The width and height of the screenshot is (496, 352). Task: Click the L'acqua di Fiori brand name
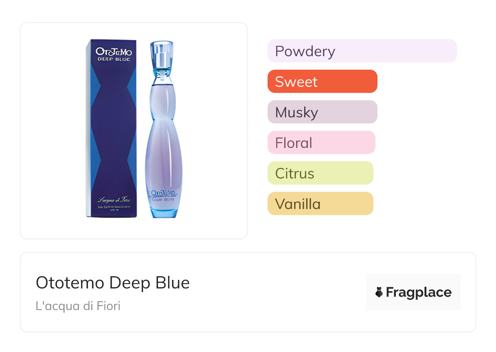(78, 306)
